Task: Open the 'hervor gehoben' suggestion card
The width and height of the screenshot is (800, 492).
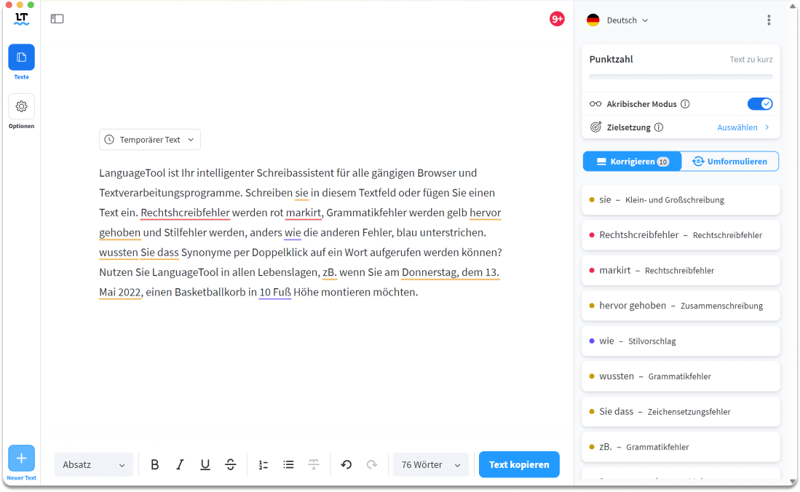Action: pos(681,305)
